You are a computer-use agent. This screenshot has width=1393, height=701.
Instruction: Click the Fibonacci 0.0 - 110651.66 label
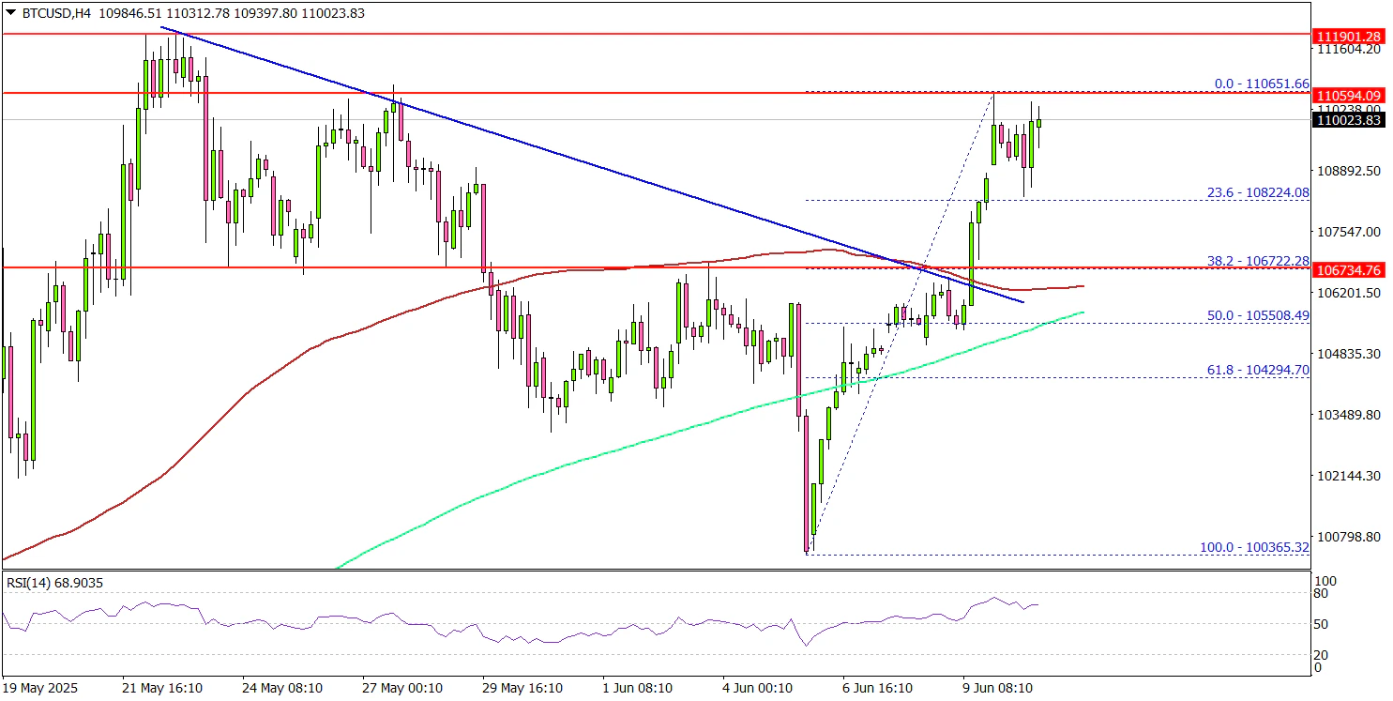coord(1261,84)
